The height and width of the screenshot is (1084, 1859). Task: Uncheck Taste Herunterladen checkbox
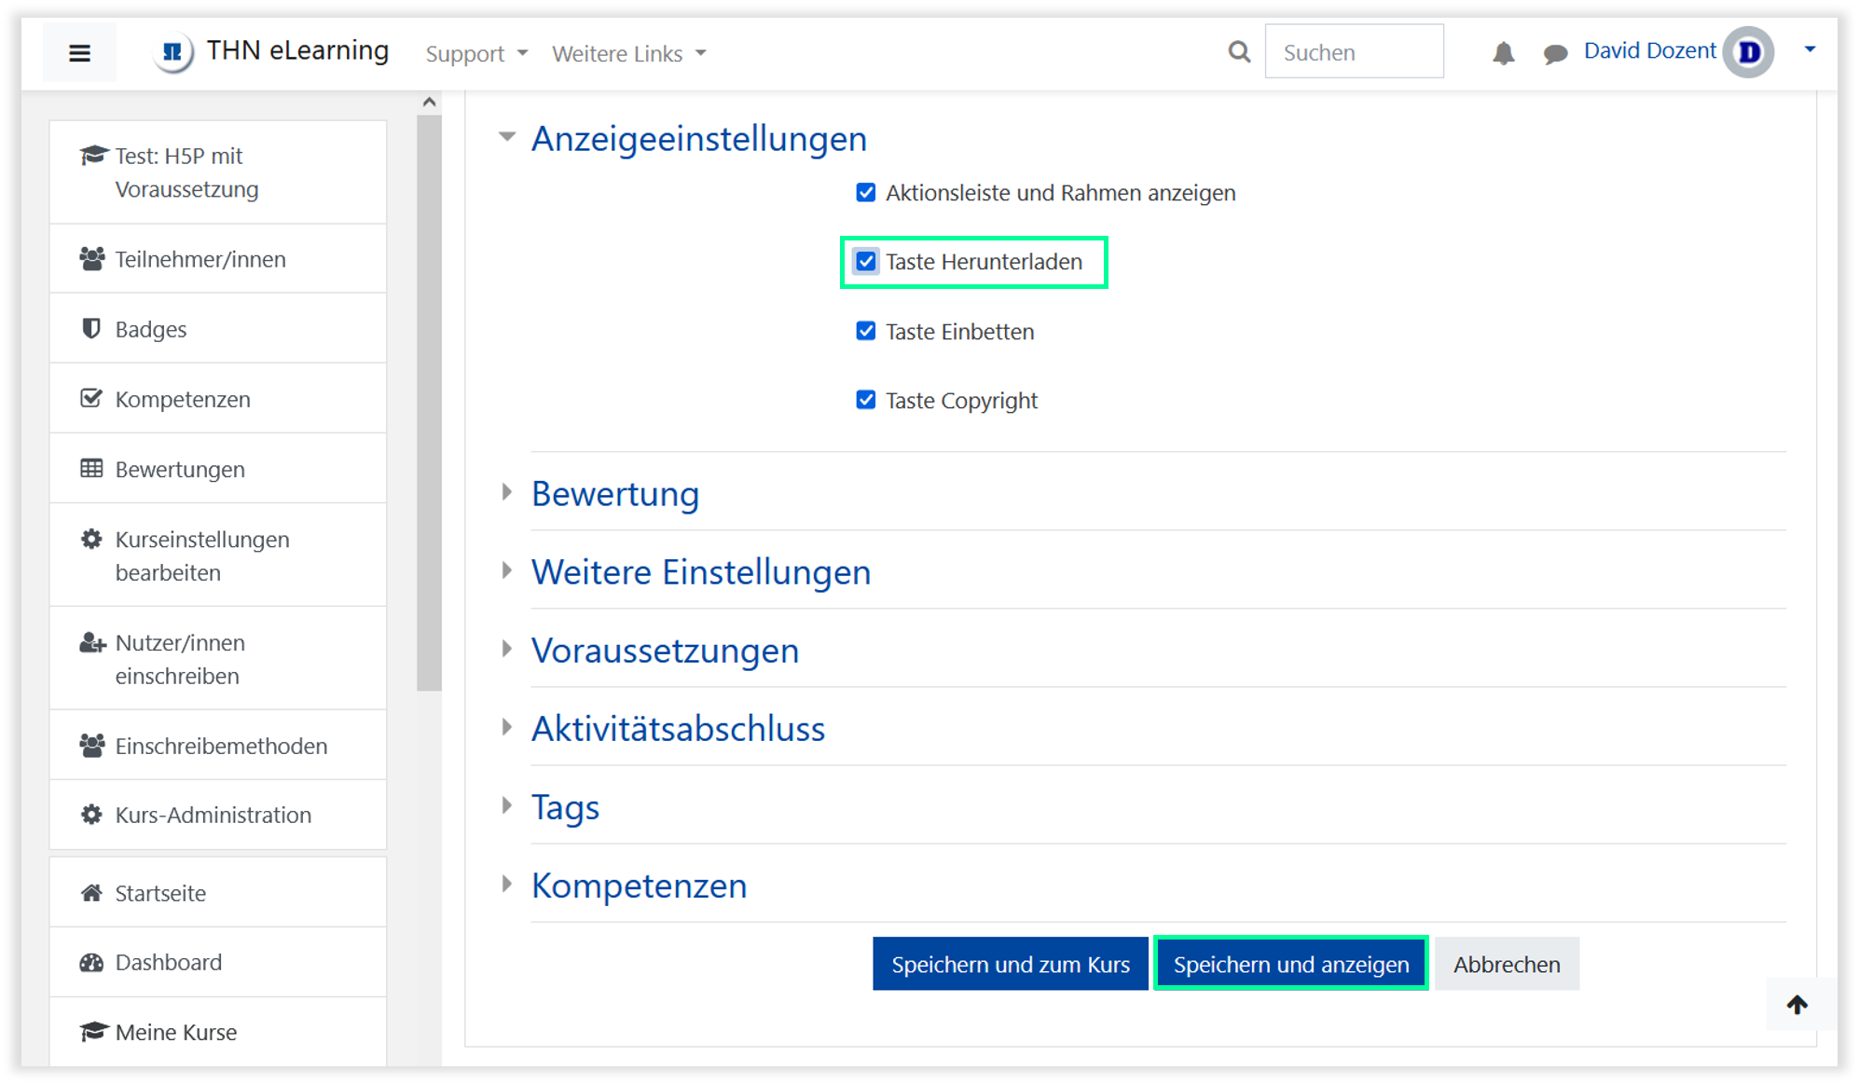pos(866,261)
